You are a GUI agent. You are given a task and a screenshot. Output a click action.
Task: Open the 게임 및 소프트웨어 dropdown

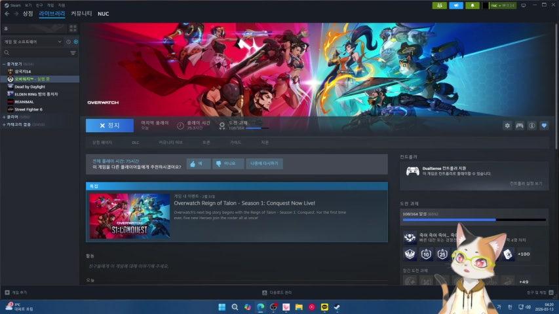(33, 42)
